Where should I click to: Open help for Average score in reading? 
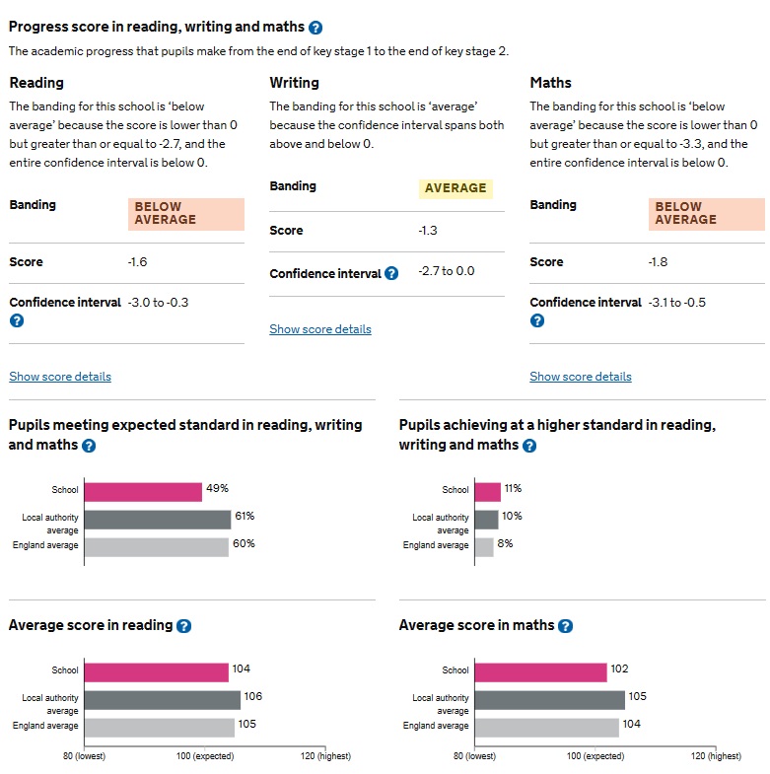183,626
